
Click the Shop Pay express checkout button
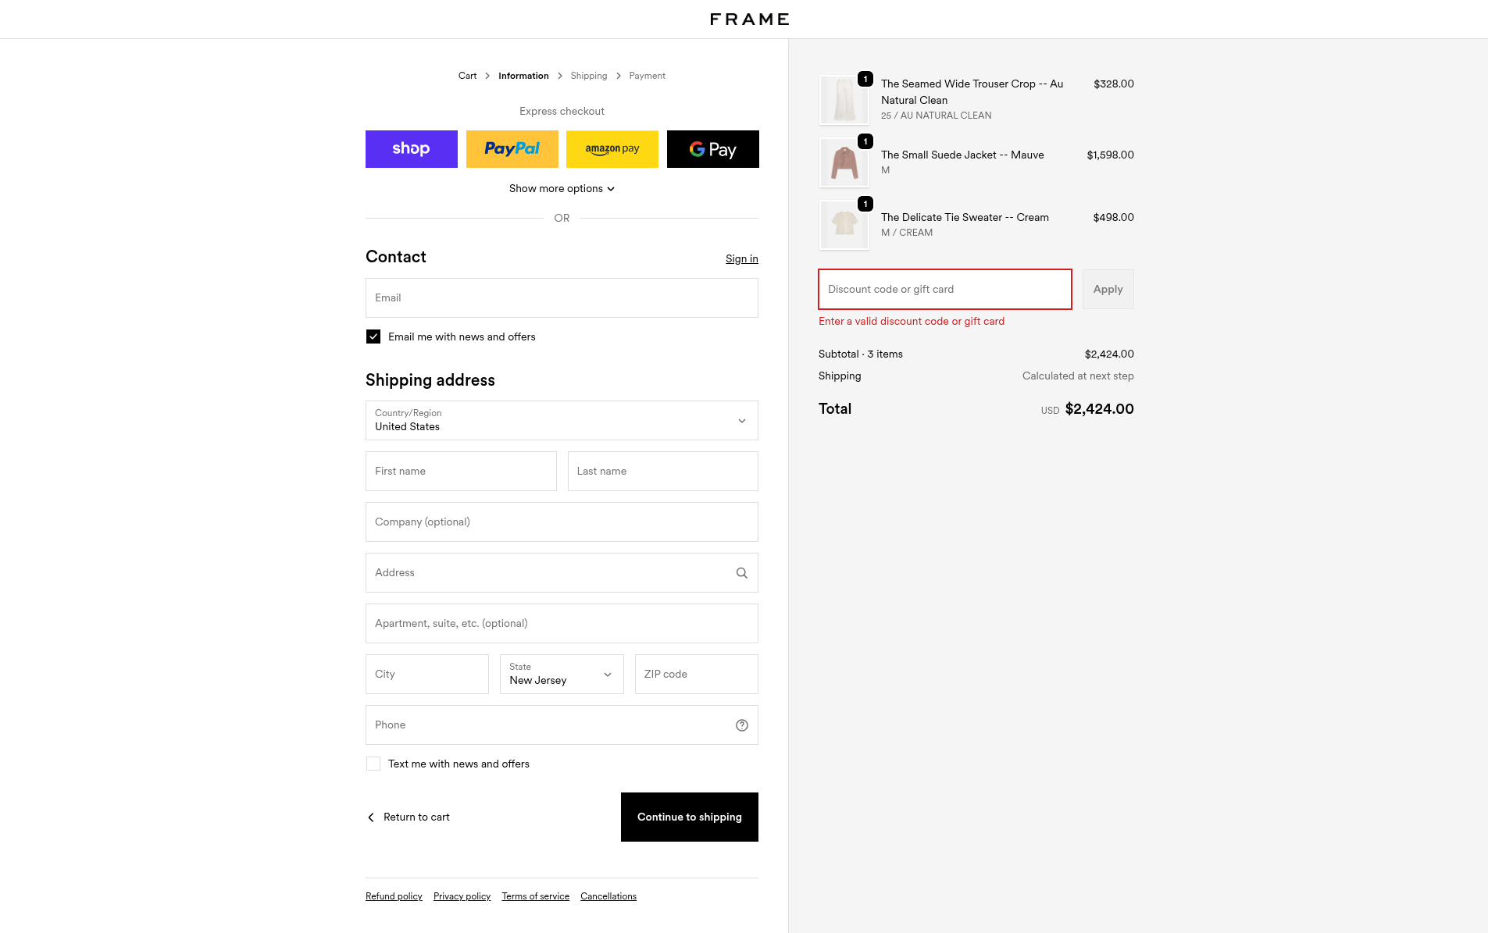[x=411, y=149]
